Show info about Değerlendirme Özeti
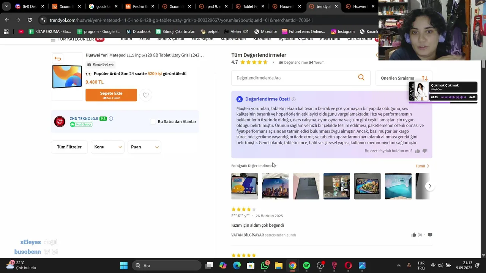The image size is (486, 273). [293, 99]
